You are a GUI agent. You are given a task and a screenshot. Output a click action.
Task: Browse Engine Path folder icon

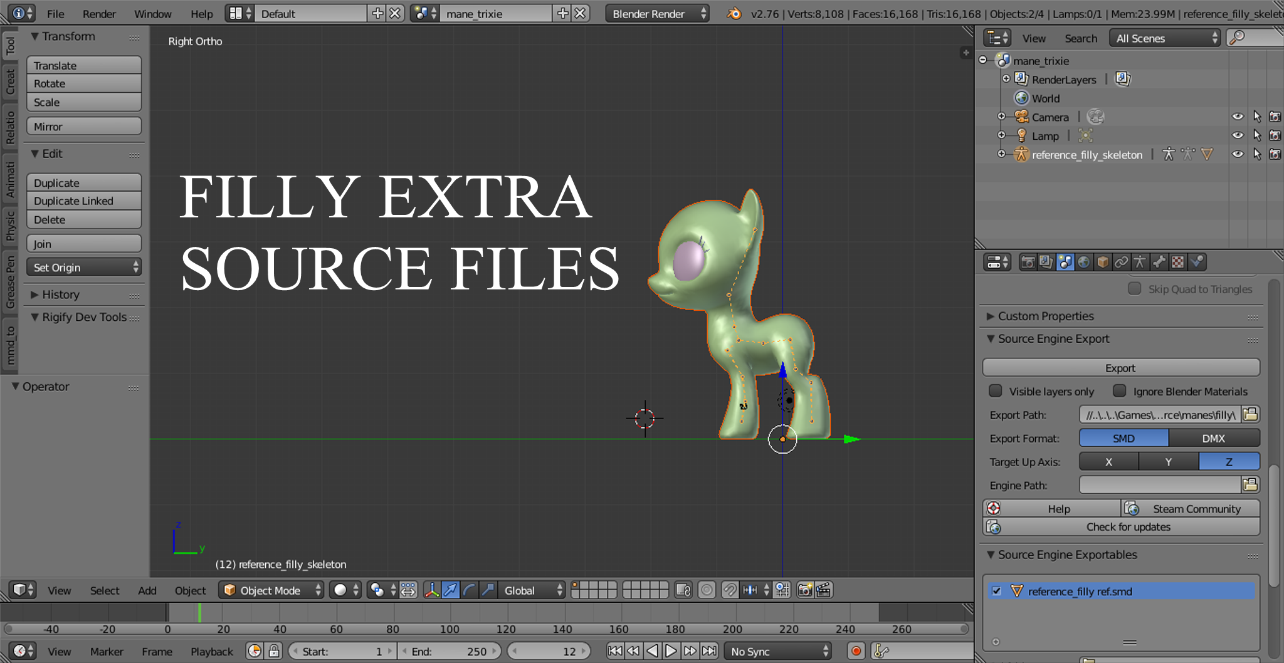tap(1250, 484)
